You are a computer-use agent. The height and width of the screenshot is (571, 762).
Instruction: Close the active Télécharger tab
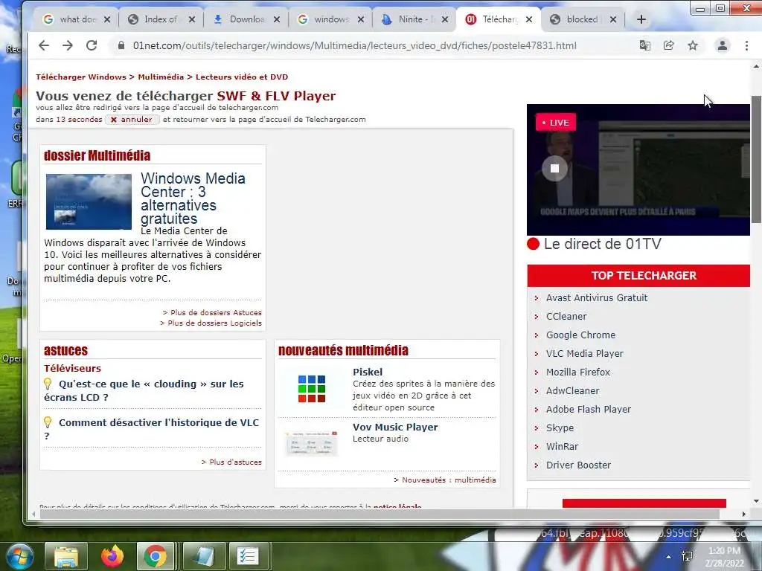[529, 19]
